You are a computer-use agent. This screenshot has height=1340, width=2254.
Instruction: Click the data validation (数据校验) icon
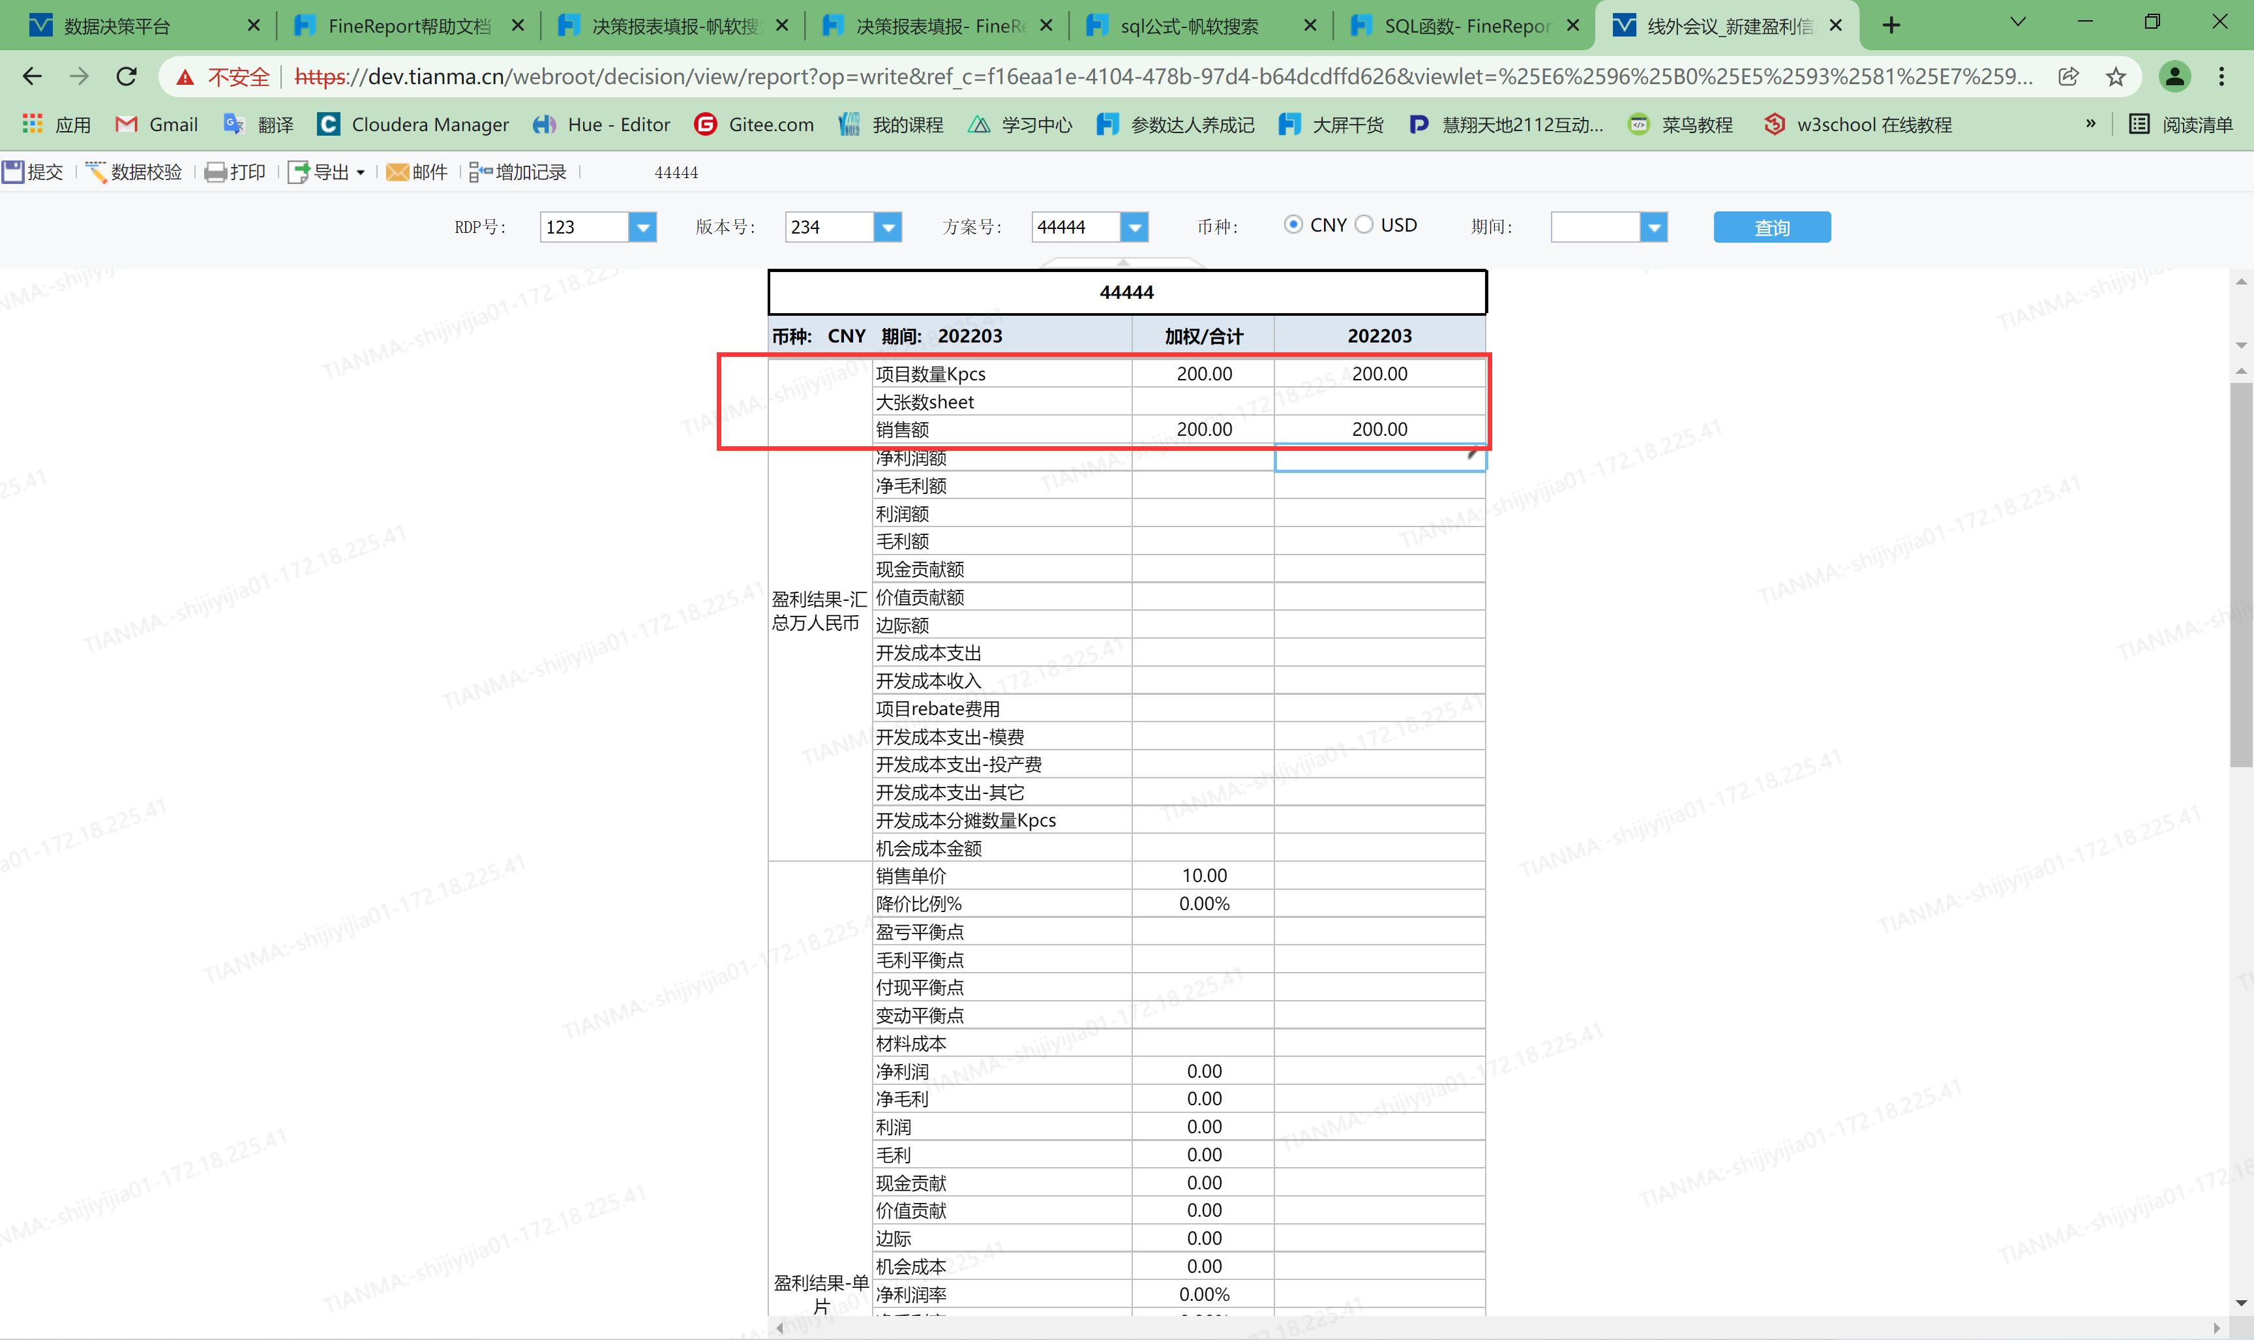point(97,172)
